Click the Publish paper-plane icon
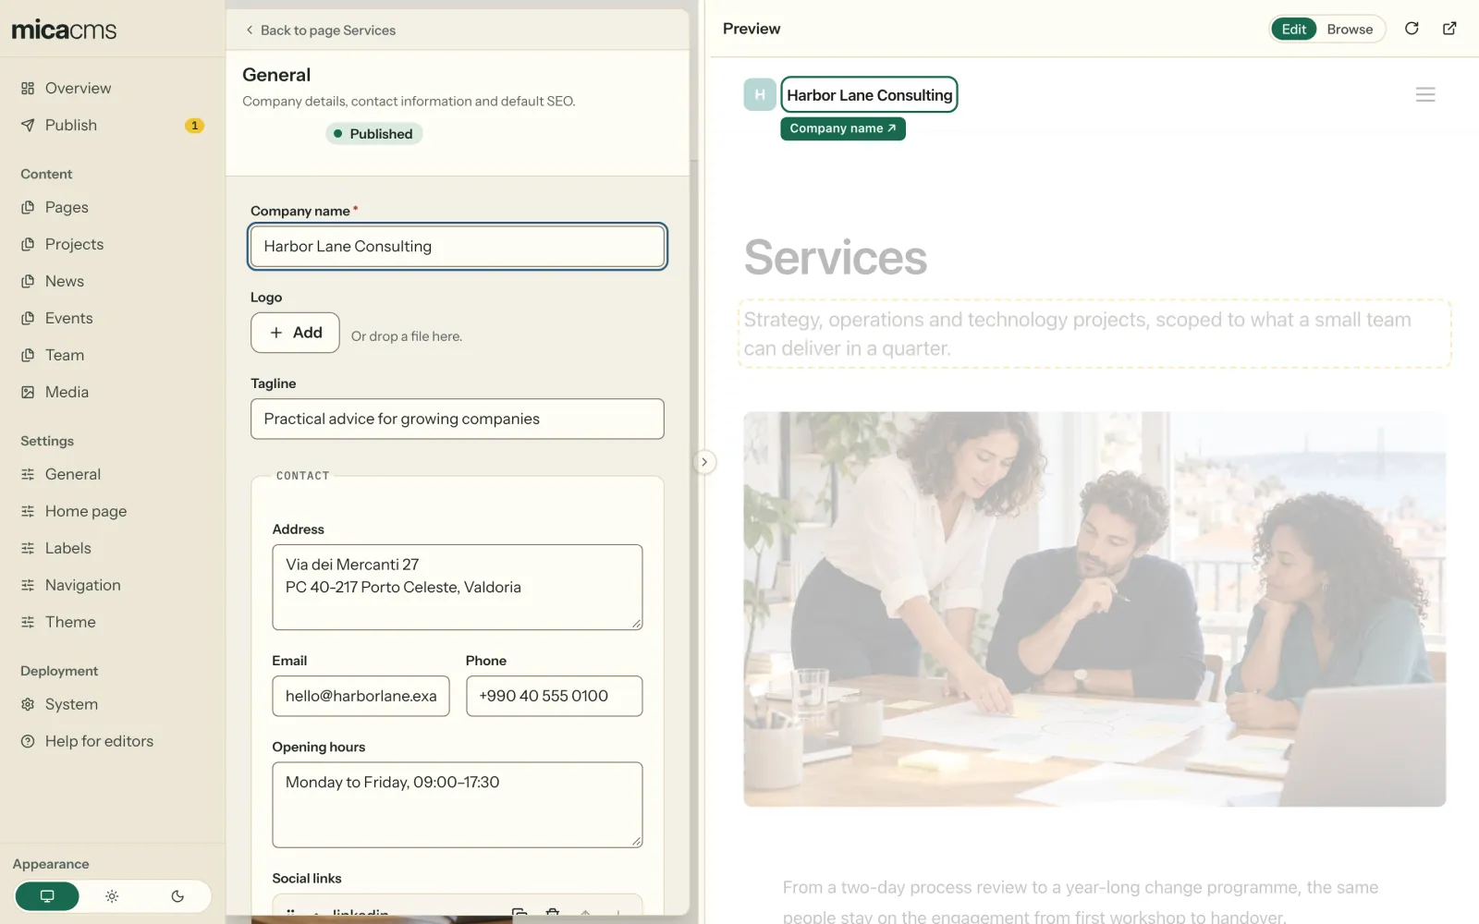This screenshot has width=1479, height=924. [28, 125]
